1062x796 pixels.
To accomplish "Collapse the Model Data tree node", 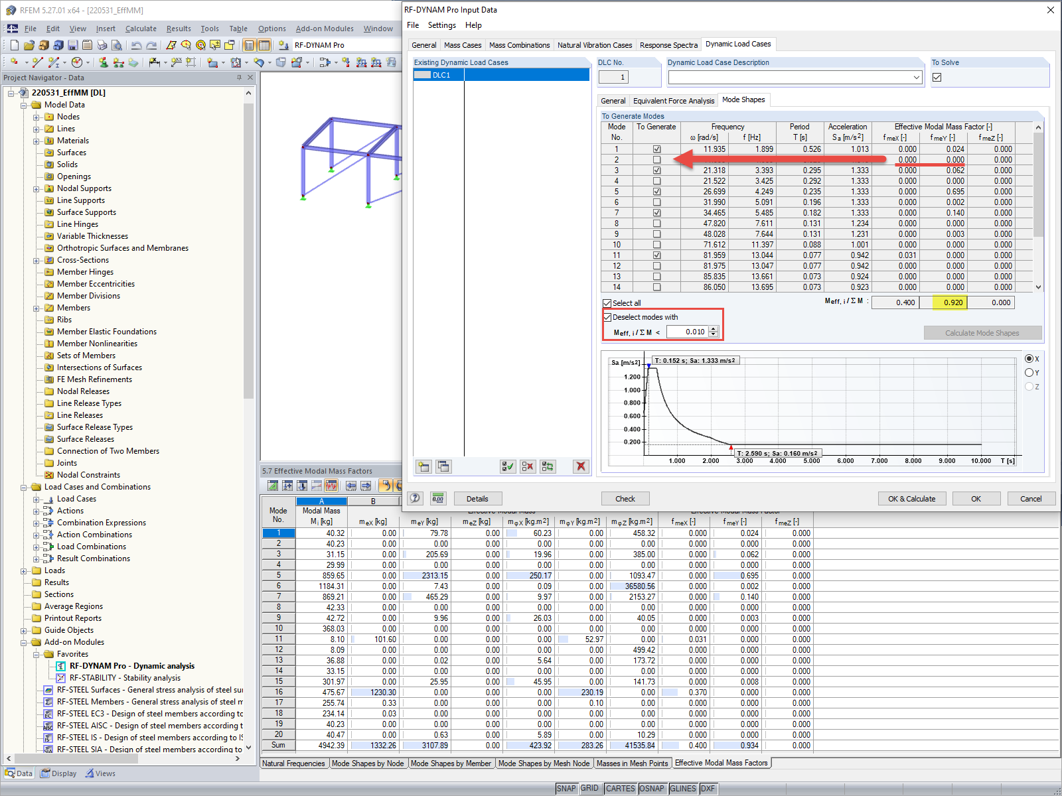I will (24, 105).
